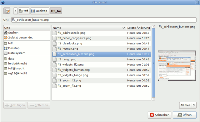This screenshot has height=122, width=200.
Task: Click the drive icon beside Dateisystem
Action: (x=6, y=53)
